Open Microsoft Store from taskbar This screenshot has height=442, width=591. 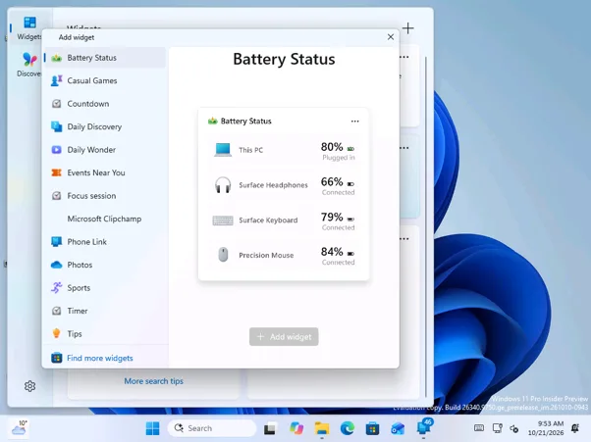click(372, 428)
